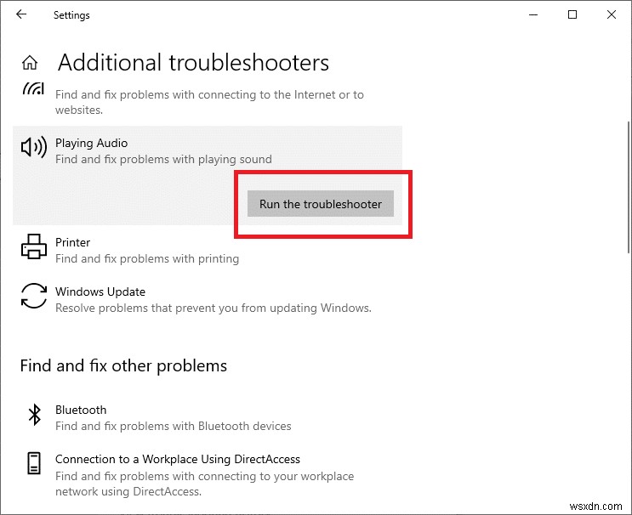Viewport: 632px width, 515px height.
Task: Click the Bluetooth symbol icon
Action: tap(35, 415)
